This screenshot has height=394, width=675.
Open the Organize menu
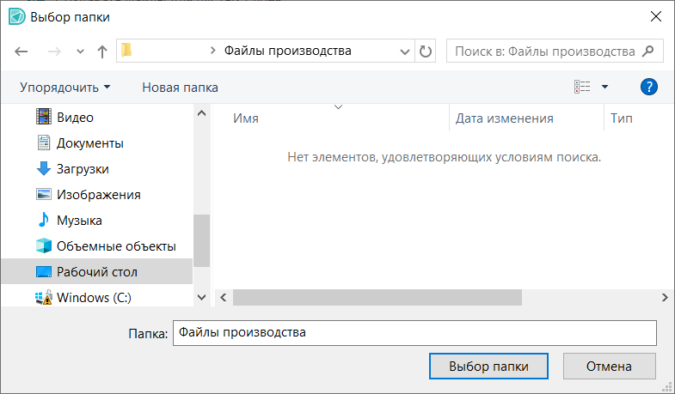pyautogui.click(x=65, y=88)
